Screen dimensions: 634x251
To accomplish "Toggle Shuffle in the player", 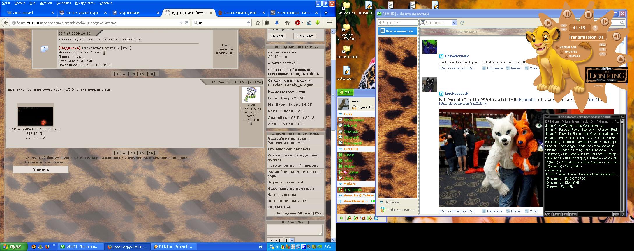I will [570, 52].
